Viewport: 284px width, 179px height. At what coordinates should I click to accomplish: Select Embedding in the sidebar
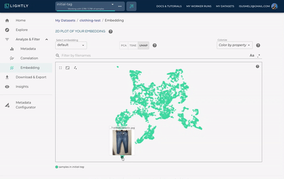26,68
